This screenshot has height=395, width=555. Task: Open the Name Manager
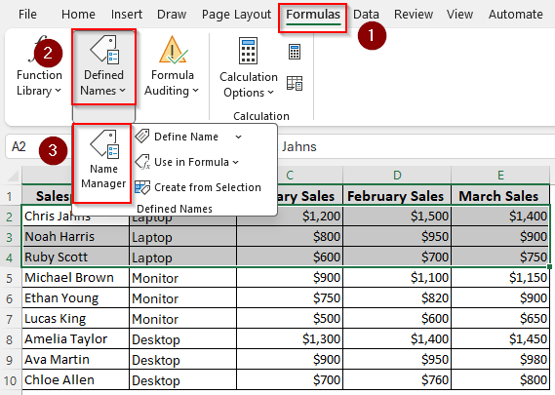(103, 163)
